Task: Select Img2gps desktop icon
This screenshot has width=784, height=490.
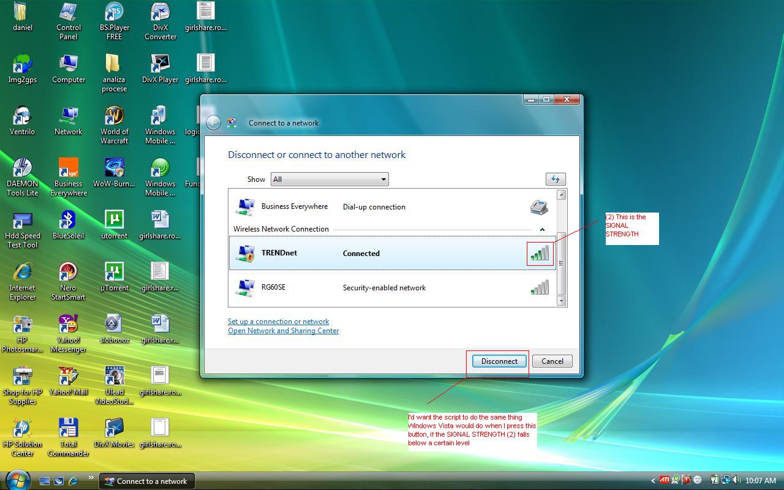Action: (23, 69)
